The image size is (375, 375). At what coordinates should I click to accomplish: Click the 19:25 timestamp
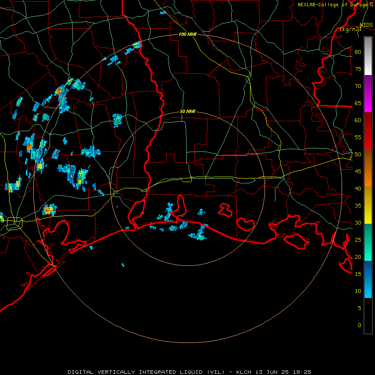click(x=302, y=372)
